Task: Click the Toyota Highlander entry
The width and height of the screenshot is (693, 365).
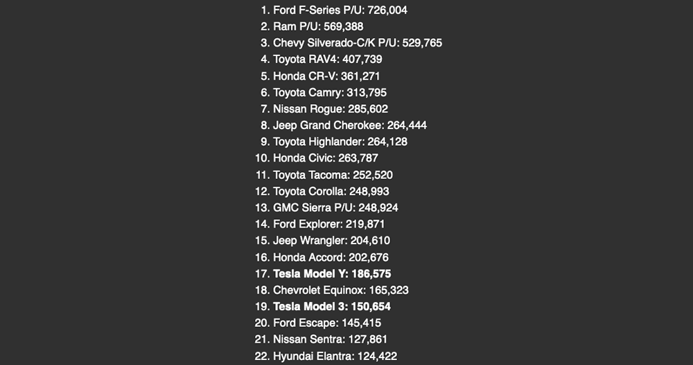Action: (x=340, y=142)
